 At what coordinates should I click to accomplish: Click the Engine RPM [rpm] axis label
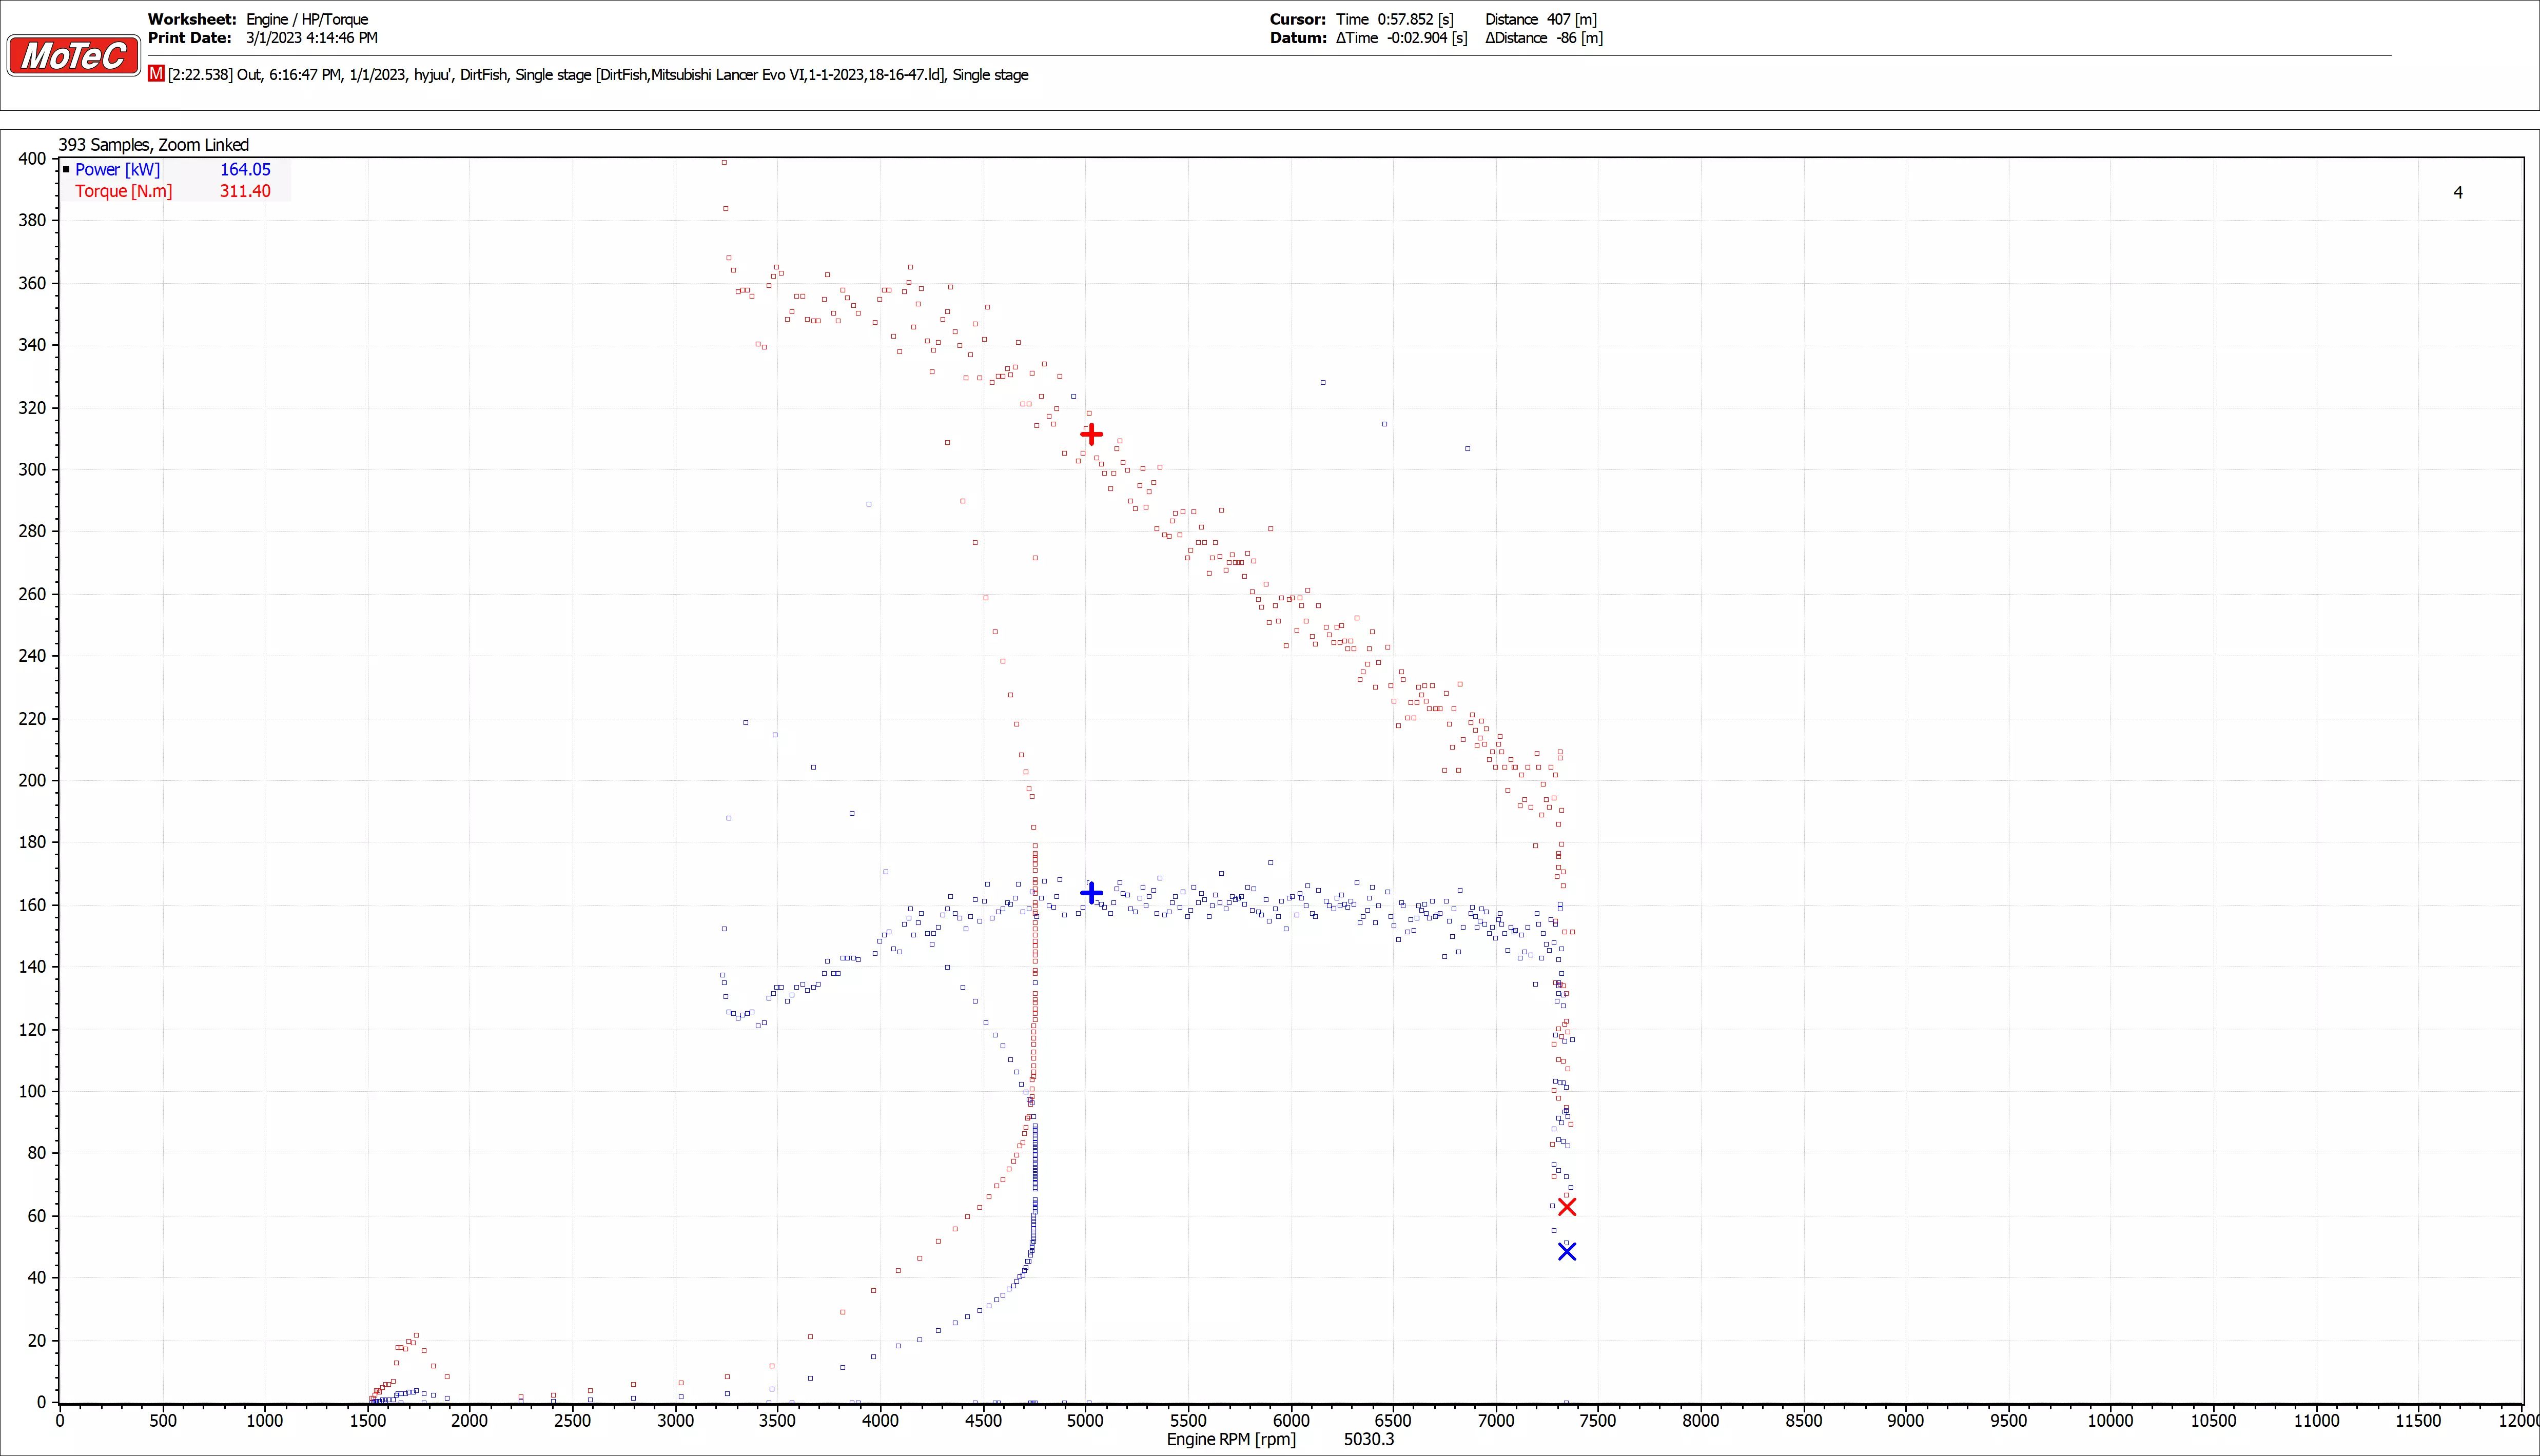1231,1439
